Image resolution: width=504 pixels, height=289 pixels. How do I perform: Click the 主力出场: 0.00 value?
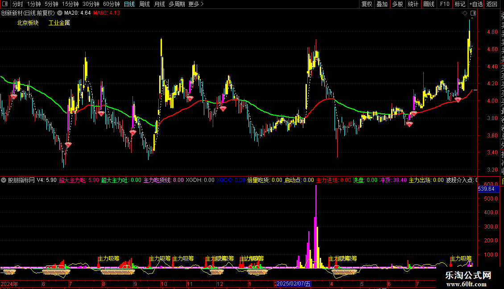coord(426,180)
